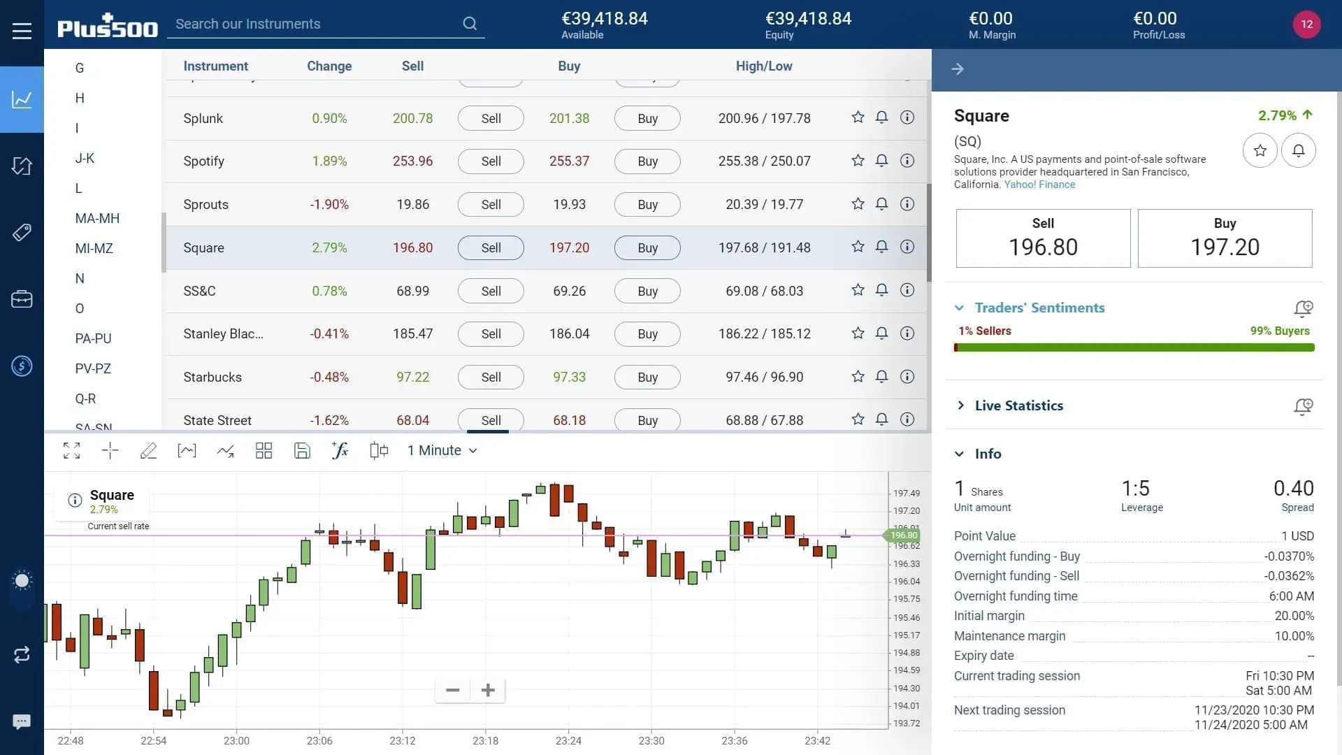Screen dimensions: 1342x755
Task: Open the live chat support icon
Action: tap(22, 721)
